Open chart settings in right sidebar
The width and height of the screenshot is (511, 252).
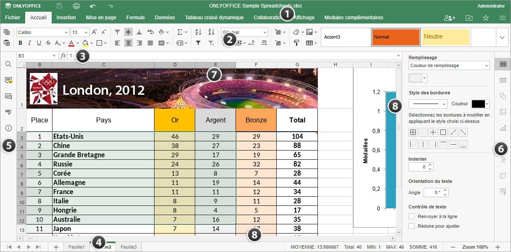tap(503, 128)
